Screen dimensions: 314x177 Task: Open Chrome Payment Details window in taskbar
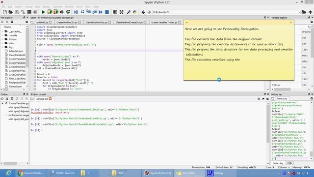click(x=31, y=173)
